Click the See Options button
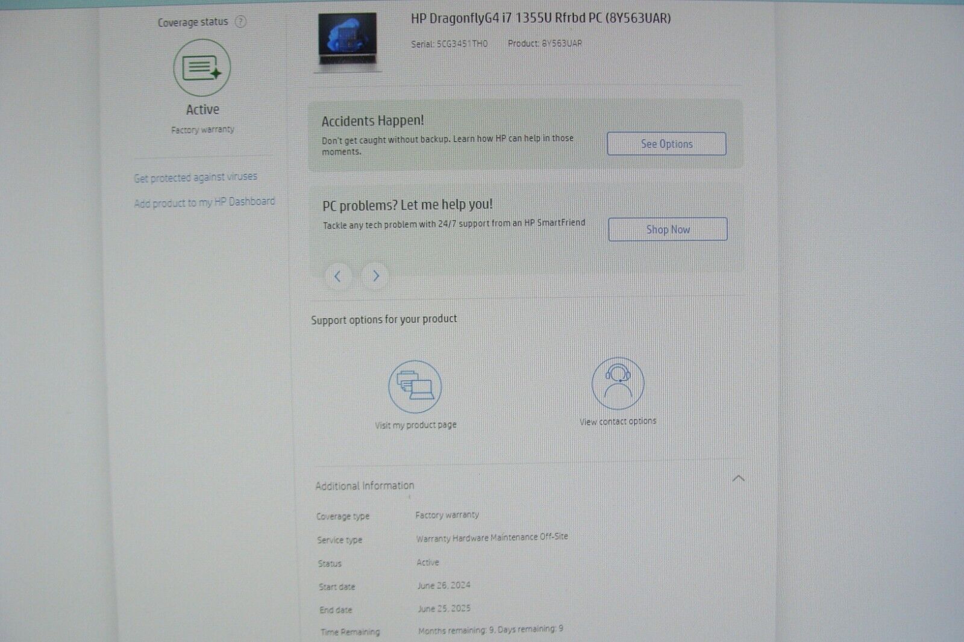 pyautogui.click(x=666, y=144)
